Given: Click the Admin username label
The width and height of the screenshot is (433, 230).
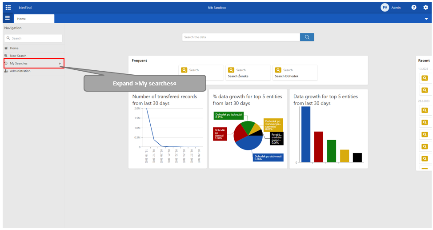Looking at the screenshot, I should pos(396,8).
